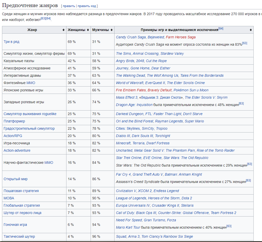Open The Sims game link

click(x=123, y=54)
